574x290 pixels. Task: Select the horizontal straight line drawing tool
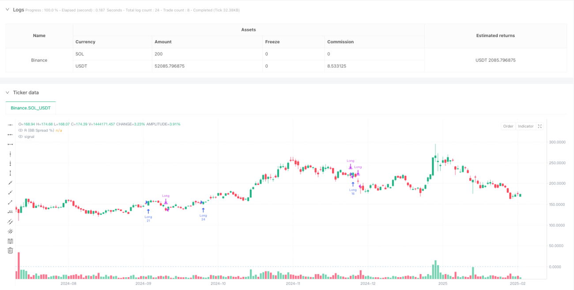(x=10, y=125)
